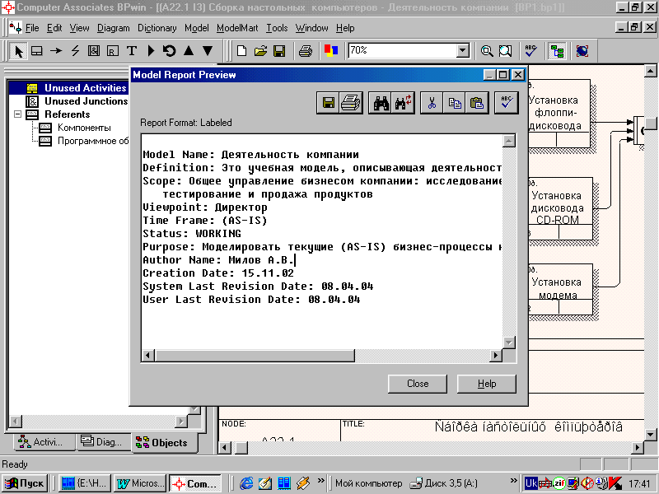Open the Diagram menu
This screenshot has width=659, height=494.
pyautogui.click(x=114, y=28)
